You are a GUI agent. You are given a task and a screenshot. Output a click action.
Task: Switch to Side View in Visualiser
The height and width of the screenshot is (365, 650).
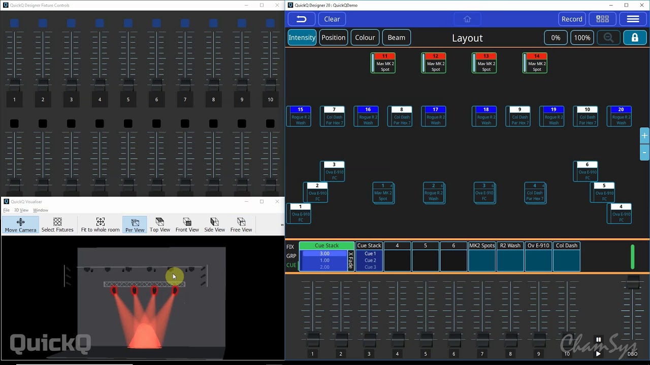(x=214, y=225)
